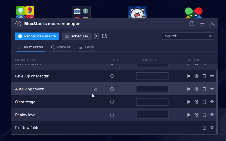Open settings for Clear stage macro

click(x=196, y=102)
